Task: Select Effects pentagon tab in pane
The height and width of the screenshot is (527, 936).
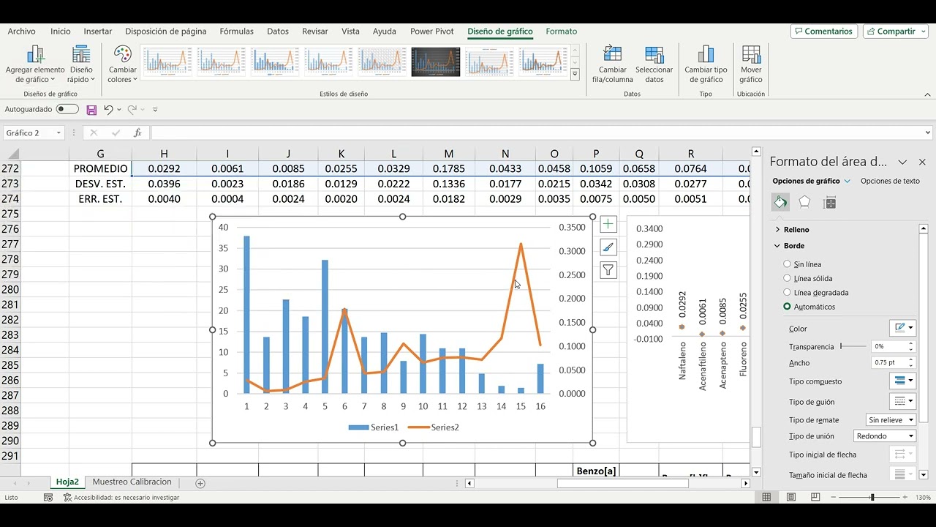Action: [x=804, y=203]
